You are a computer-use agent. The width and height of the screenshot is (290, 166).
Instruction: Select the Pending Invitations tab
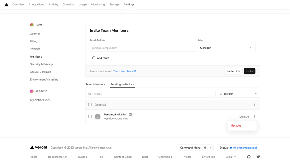click(x=123, y=84)
